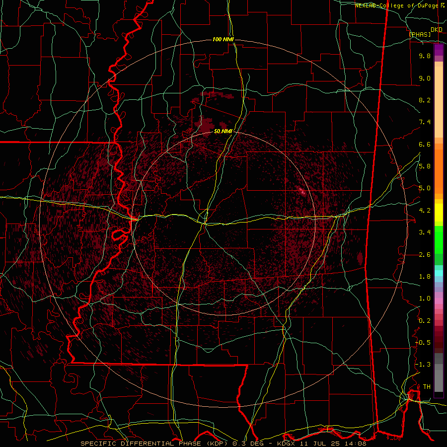Click the 5.8 scale value

click(x=425, y=166)
